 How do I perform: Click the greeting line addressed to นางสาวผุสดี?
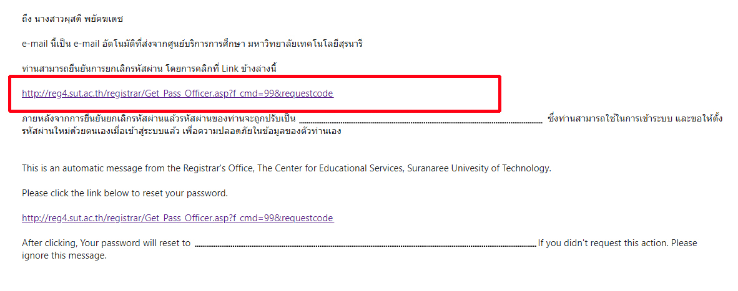[x=72, y=19]
